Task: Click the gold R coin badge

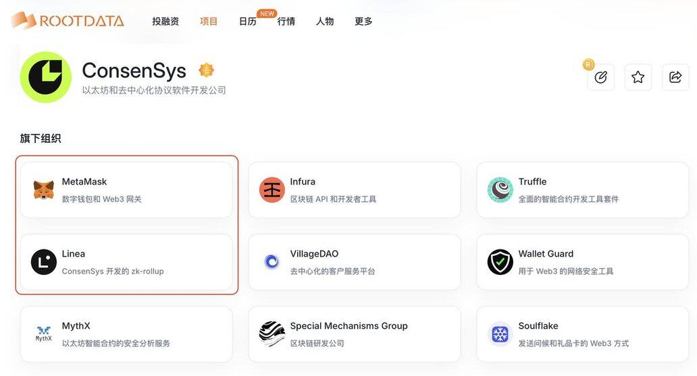Action: 588,65
